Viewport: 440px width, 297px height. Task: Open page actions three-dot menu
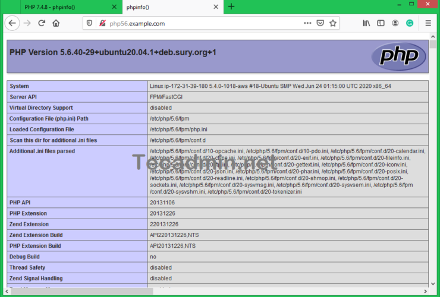pos(307,23)
